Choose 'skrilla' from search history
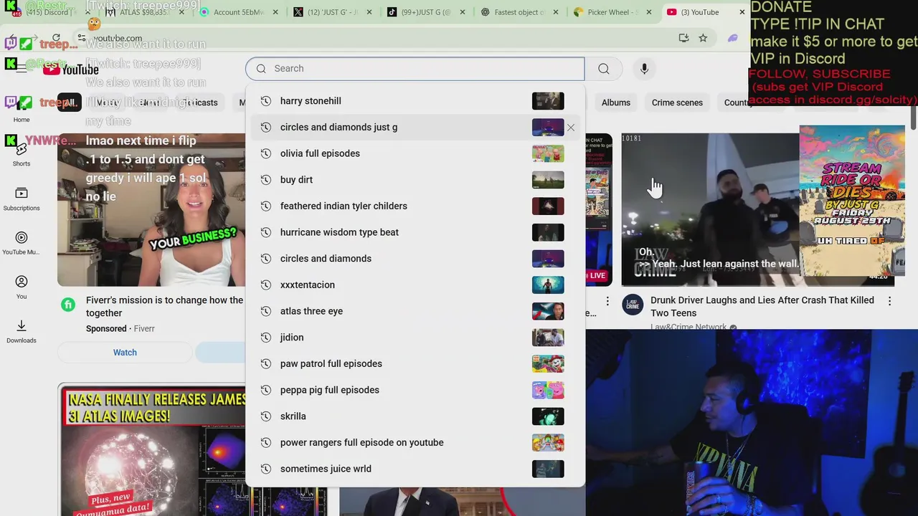Image resolution: width=918 pixels, height=516 pixels. click(415, 416)
